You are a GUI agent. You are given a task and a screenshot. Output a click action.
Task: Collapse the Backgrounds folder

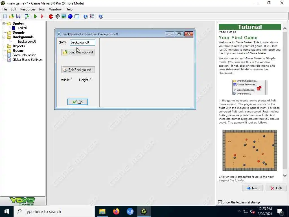tap(4, 37)
